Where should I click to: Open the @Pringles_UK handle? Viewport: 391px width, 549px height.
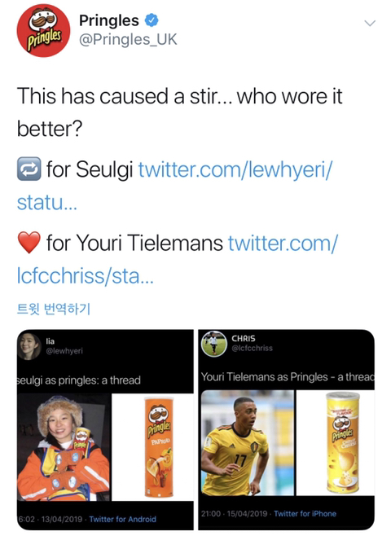pyautogui.click(x=128, y=40)
